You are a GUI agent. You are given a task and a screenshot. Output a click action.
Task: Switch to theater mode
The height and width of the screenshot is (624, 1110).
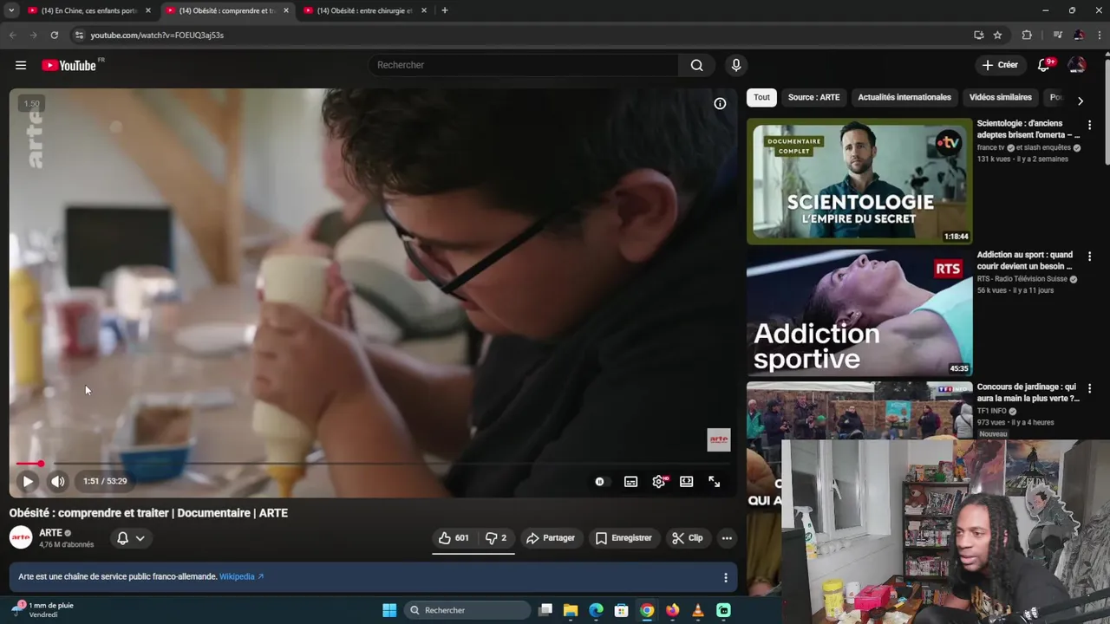point(687,482)
